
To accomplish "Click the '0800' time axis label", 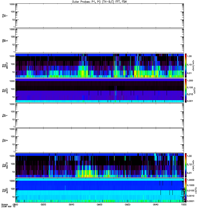I will [15, 205].
